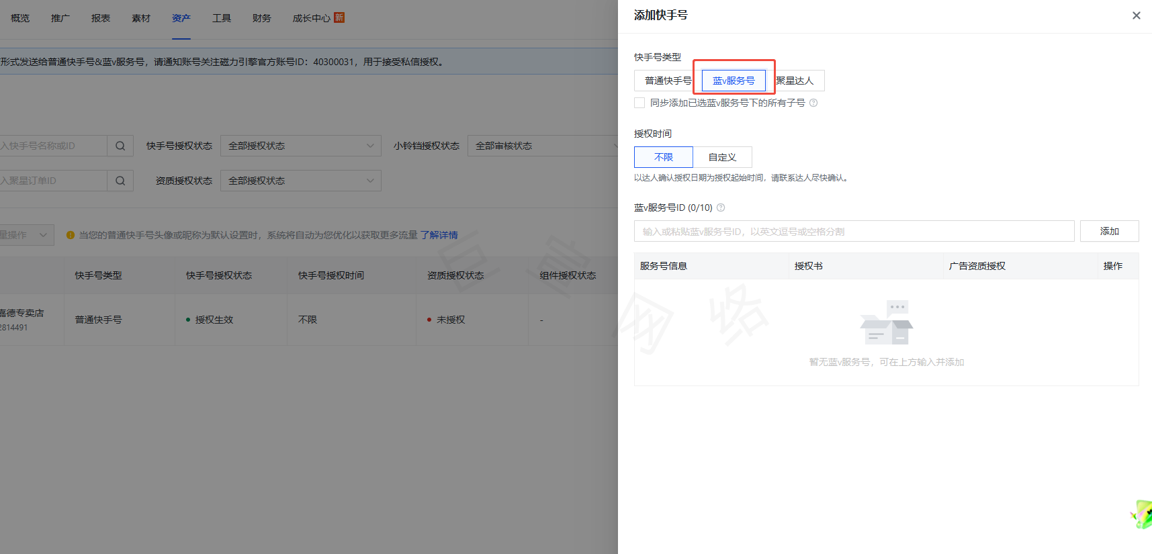Expand 资质授权状态 dropdown

[x=301, y=181]
